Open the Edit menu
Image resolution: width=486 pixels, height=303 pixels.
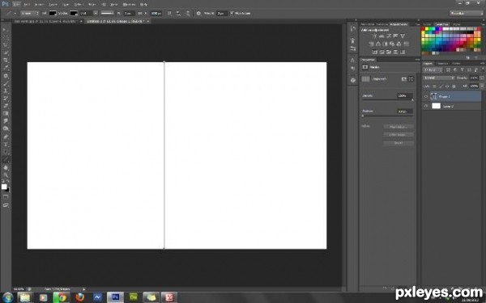pyautogui.click(x=27, y=4)
